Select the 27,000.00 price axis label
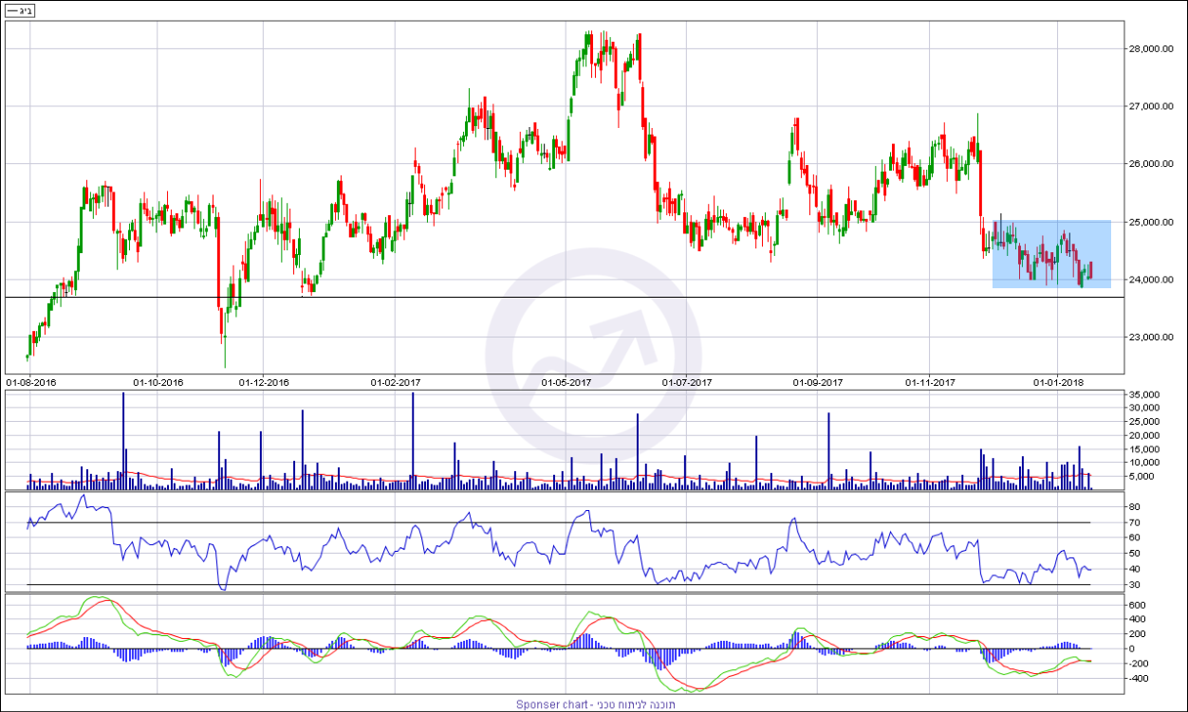 pos(1150,106)
